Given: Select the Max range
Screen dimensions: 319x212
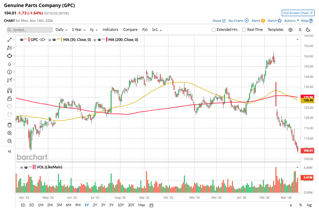Looking at the screenshot, I should click(141, 205).
